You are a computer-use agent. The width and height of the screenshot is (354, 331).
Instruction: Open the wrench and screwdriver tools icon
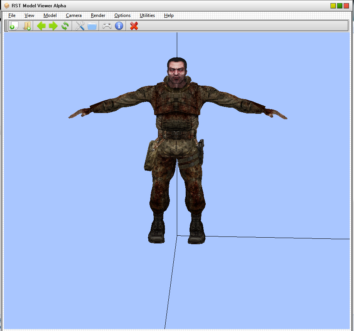tap(80, 26)
